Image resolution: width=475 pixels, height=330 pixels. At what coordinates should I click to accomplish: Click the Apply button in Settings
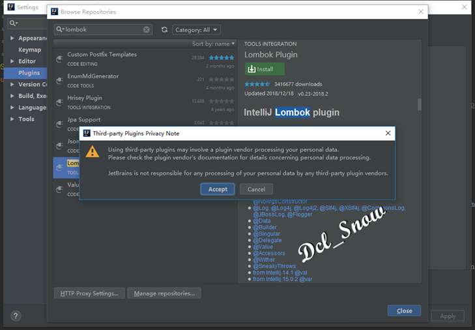coord(448,316)
